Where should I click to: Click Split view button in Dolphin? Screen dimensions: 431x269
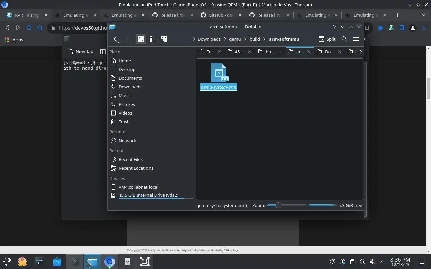click(x=327, y=39)
